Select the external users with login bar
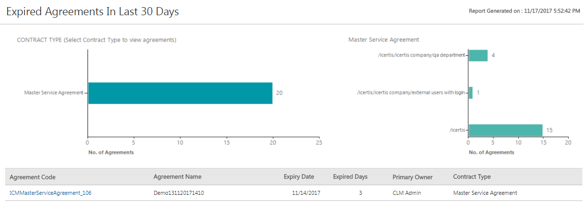This screenshot has height=204, width=587. 471,93
